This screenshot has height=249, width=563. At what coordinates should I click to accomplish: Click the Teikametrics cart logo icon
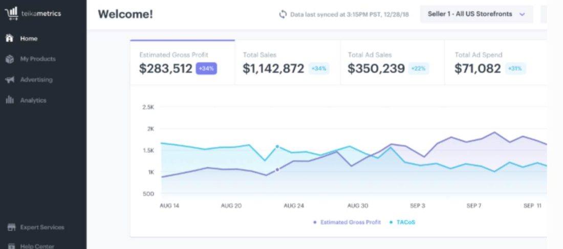(x=11, y=13)
